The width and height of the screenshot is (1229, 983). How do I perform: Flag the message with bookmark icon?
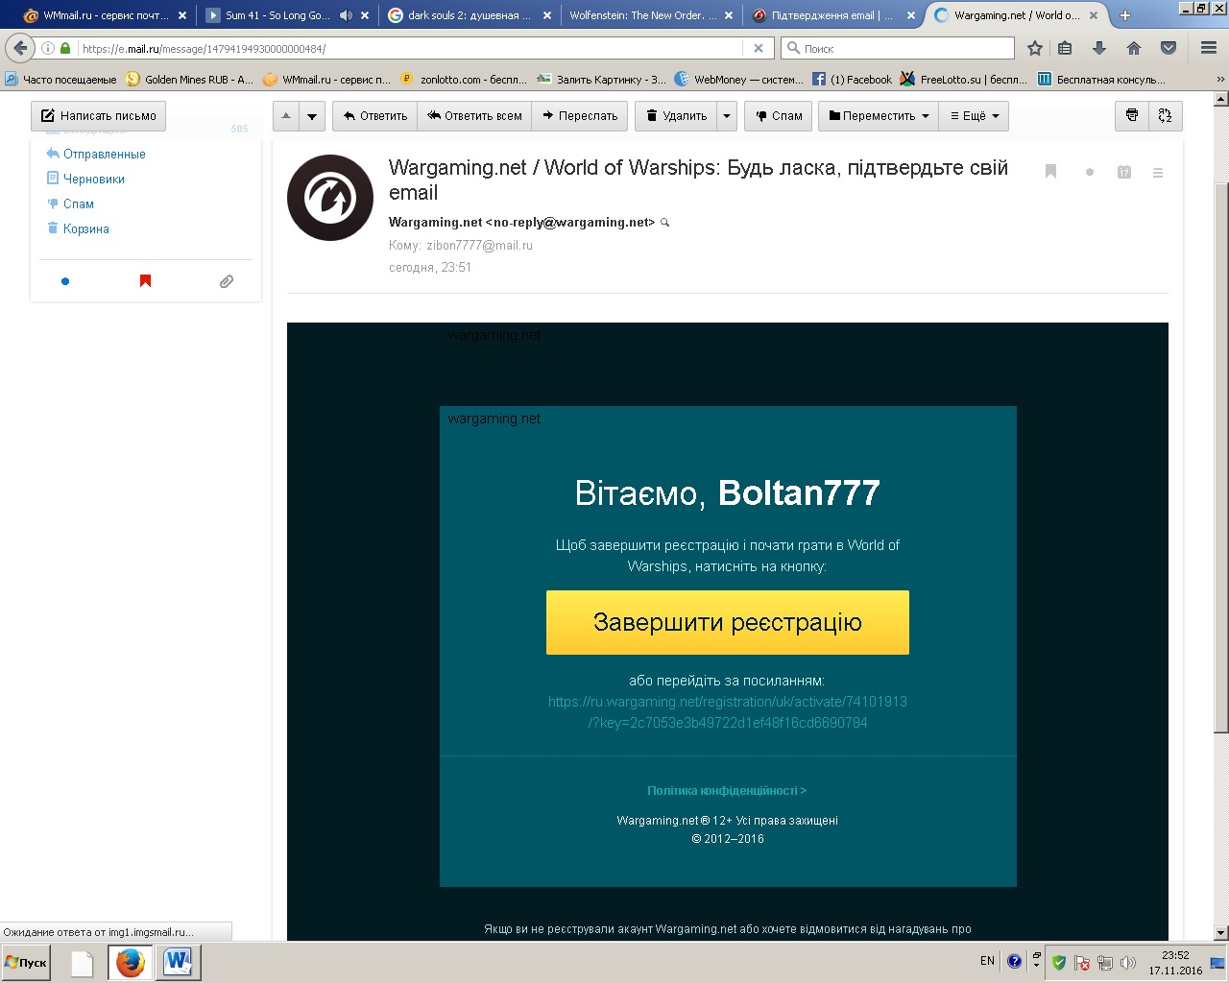tap(1051, 172)
